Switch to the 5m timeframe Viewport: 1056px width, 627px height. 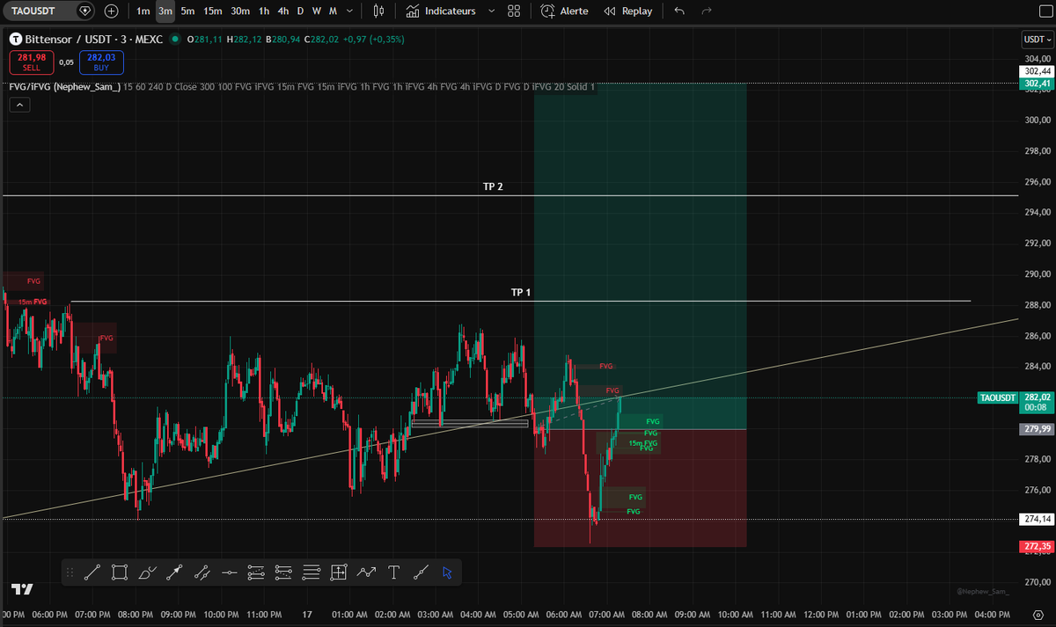point(187,11)
